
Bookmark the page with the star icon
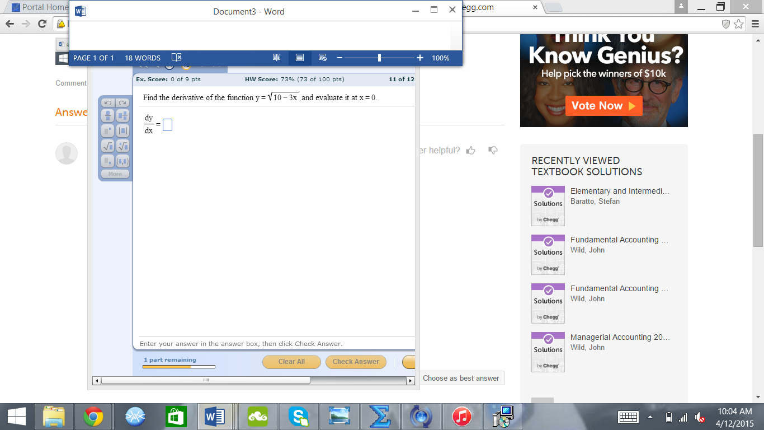[739, 24]
